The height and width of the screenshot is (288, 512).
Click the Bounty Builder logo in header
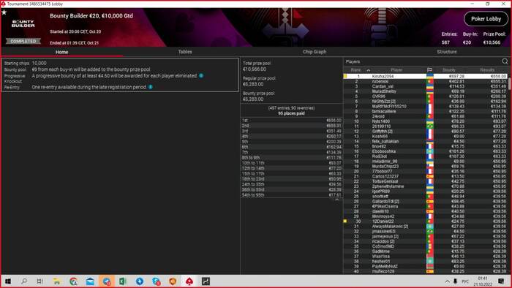[x=23, y=23]
